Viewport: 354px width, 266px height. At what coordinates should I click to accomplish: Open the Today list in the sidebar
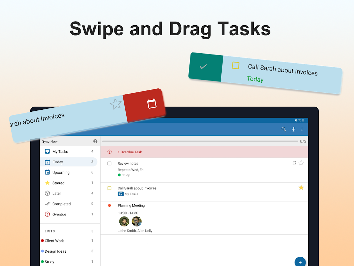pyautogui.click(x=58, y=162)
